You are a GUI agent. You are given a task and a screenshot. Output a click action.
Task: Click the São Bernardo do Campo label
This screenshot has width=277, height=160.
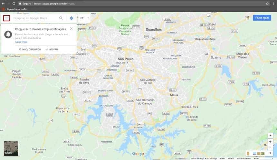tap(145, 102)
